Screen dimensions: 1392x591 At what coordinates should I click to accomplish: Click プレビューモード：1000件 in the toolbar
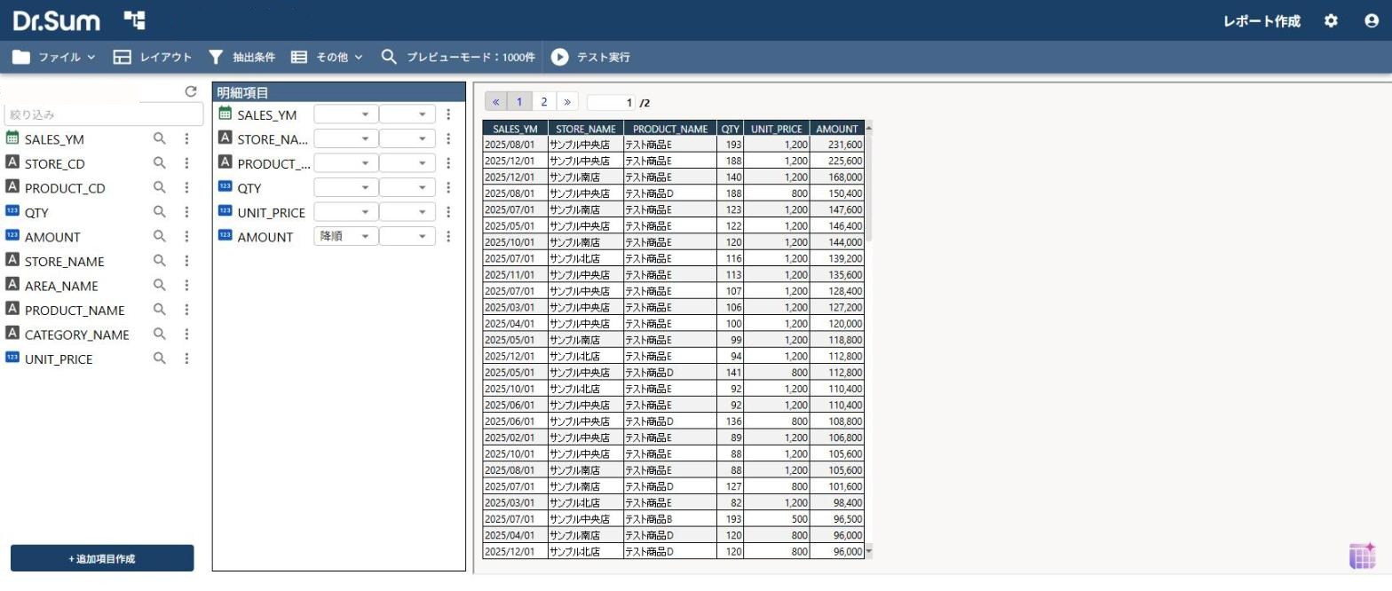coord(458,57)
